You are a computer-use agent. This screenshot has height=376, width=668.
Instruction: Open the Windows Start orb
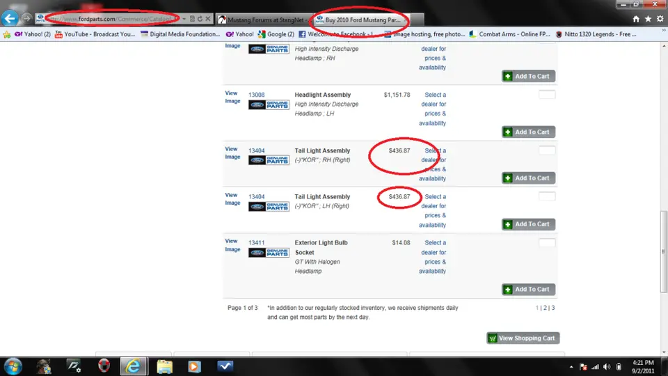13,366
